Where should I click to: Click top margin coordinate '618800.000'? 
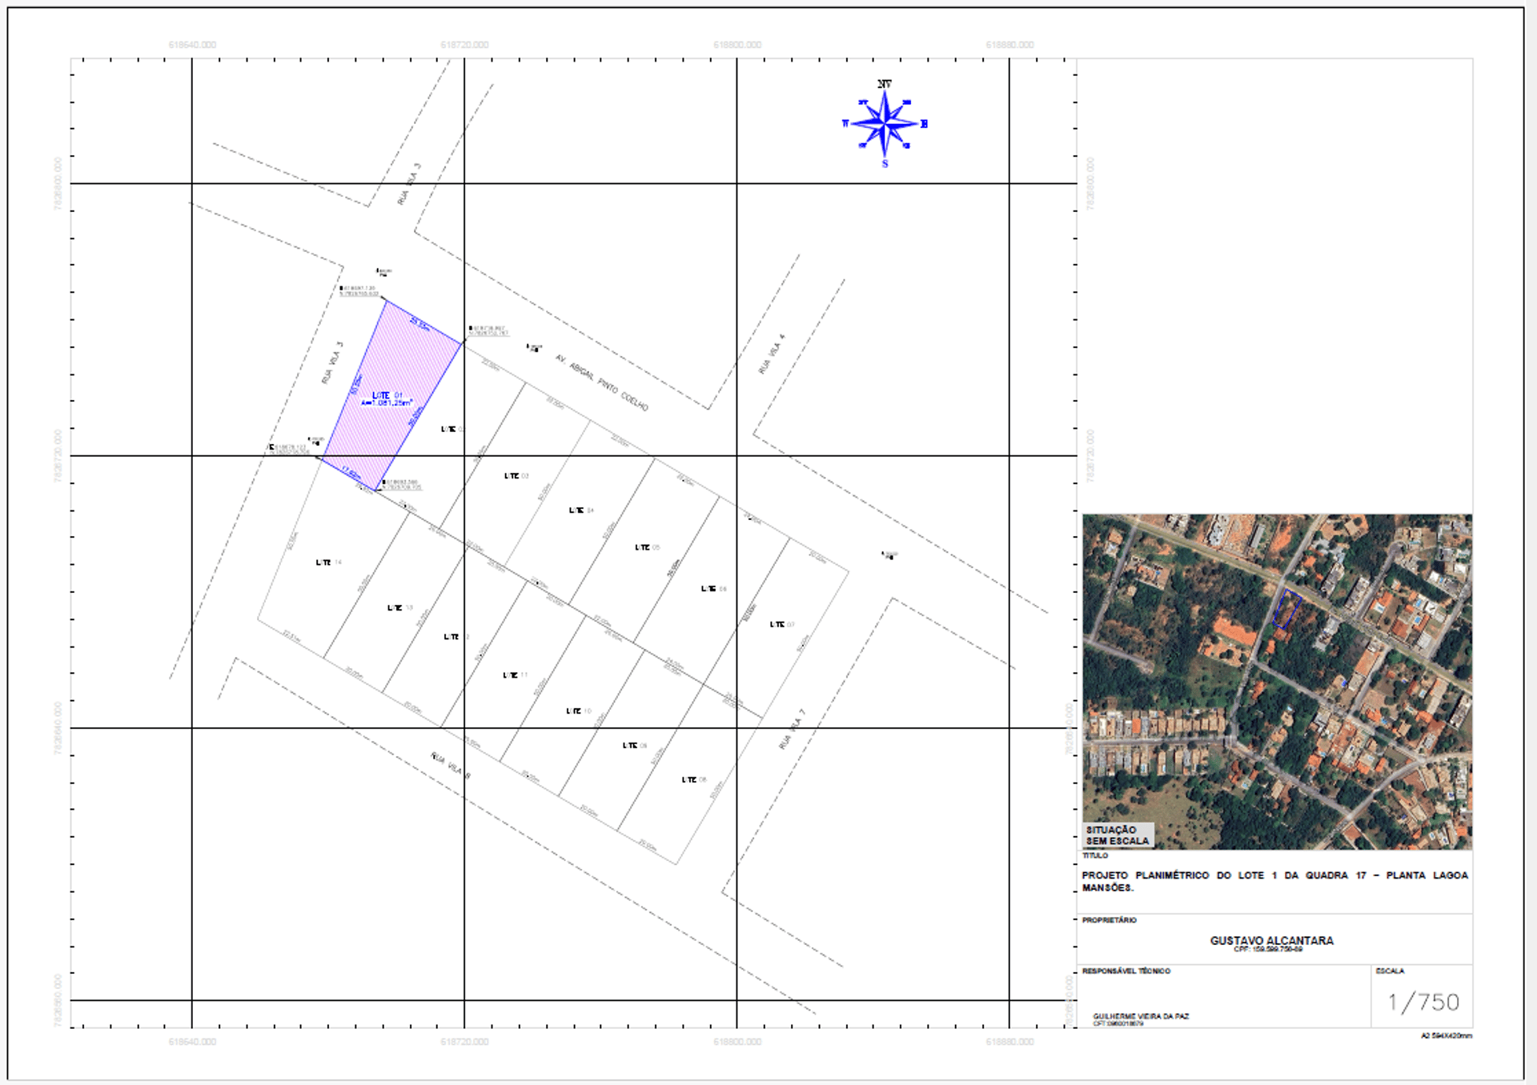pyautogui.click(x=737, y=45)
